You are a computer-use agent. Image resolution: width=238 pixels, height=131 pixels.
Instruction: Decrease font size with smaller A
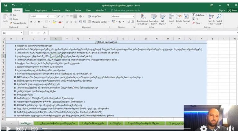[62, 16]
